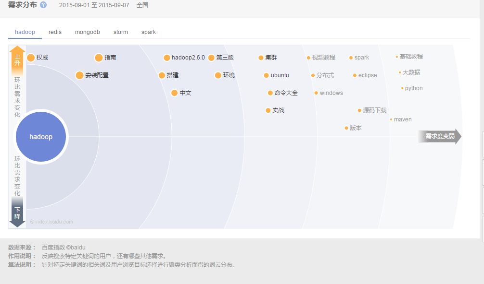Screen dimensions: 484x284
Task: Click the 实战 keyword label
Action: [278, 110]
